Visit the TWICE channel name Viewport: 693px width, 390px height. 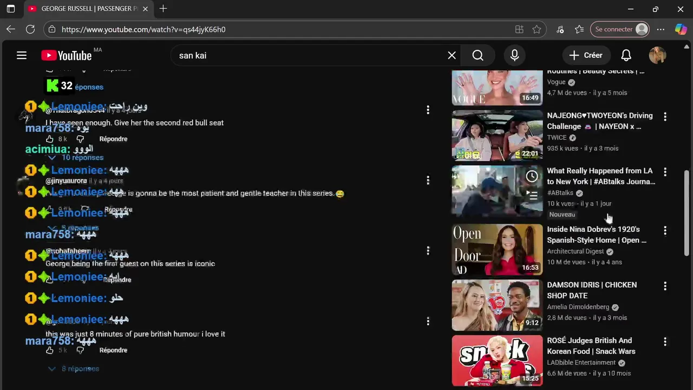tap(557, 138)
